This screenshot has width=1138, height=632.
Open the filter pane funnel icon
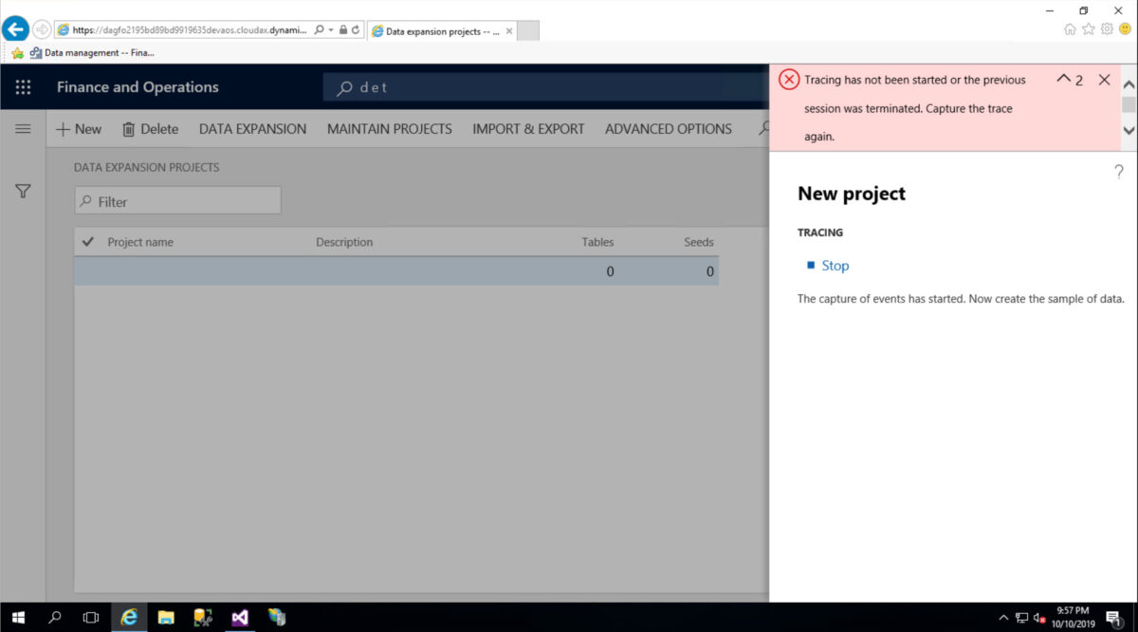(x=23, y=191)
